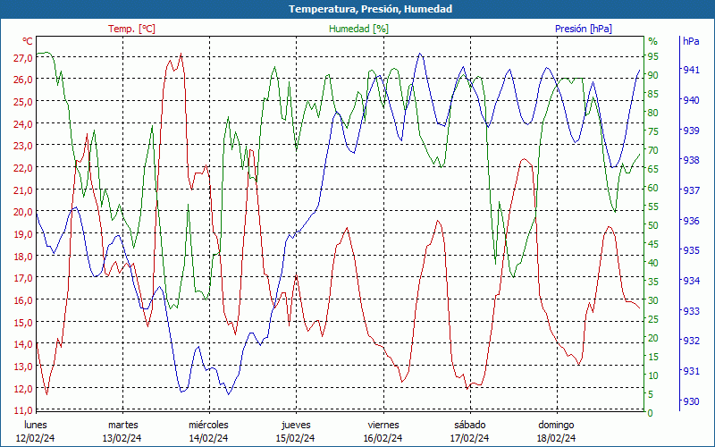Click the 26,0 temperature axis value
The width and height of the screenshot is (715, 447).
click(x=23, y=80)
